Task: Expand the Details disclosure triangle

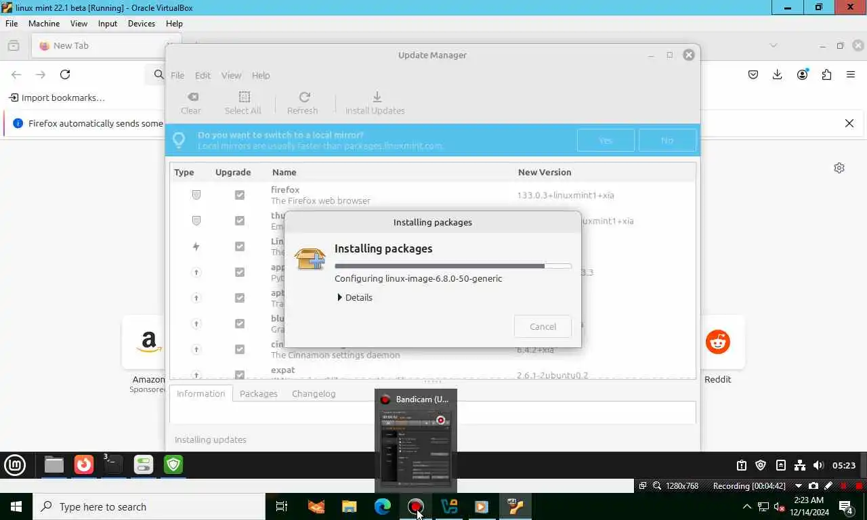Action: pos(339,297)
